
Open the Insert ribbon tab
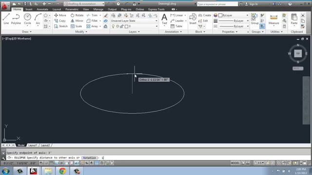29,9
